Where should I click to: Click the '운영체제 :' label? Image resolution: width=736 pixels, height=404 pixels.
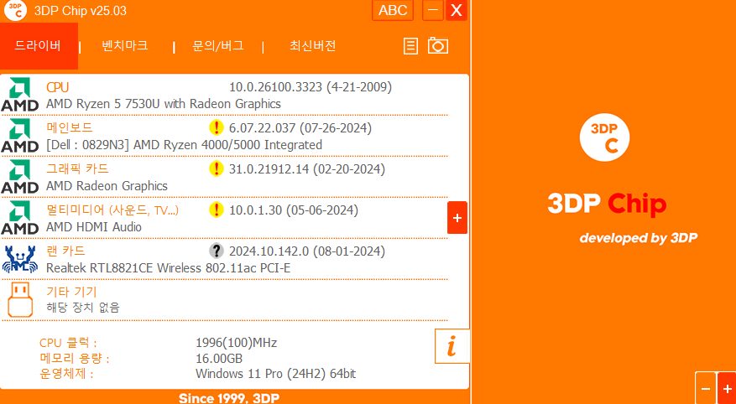point(66,374)
